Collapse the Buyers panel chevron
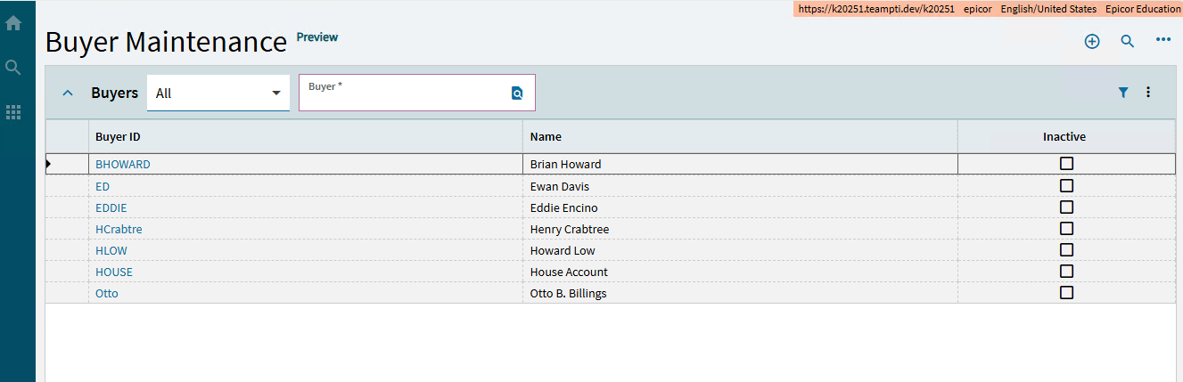 pyautogui.click(x=67, y=93)
